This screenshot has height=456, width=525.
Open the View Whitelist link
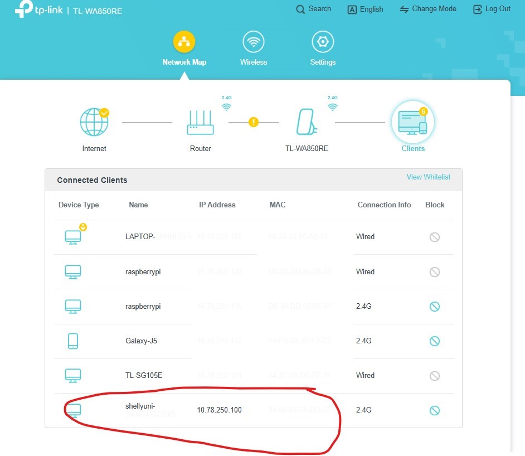coord(428,177)
